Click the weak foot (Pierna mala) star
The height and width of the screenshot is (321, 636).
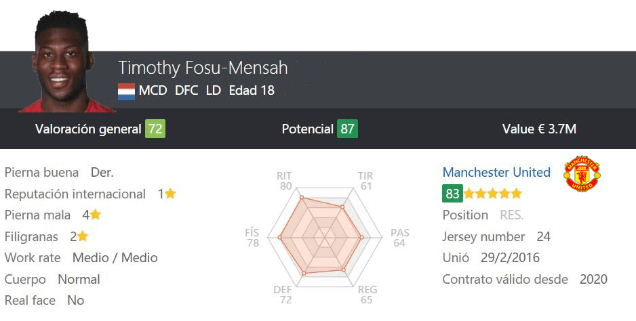pyautogui.click(x=96, y=215)
